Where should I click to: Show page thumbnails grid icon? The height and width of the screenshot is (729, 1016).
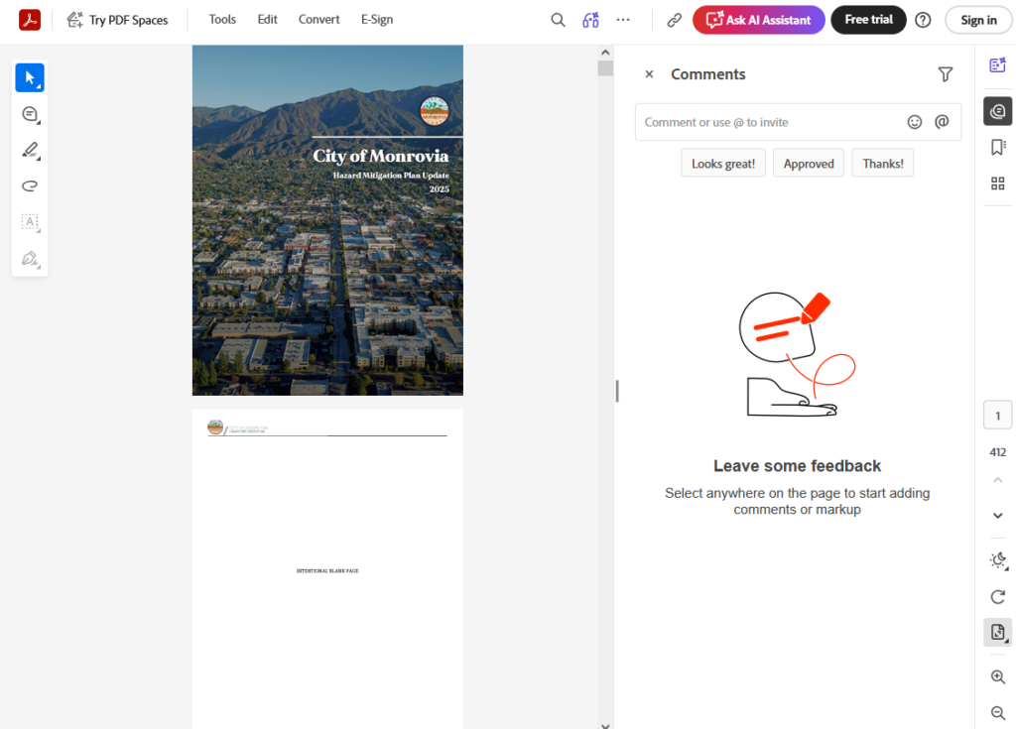pos(998,183)
